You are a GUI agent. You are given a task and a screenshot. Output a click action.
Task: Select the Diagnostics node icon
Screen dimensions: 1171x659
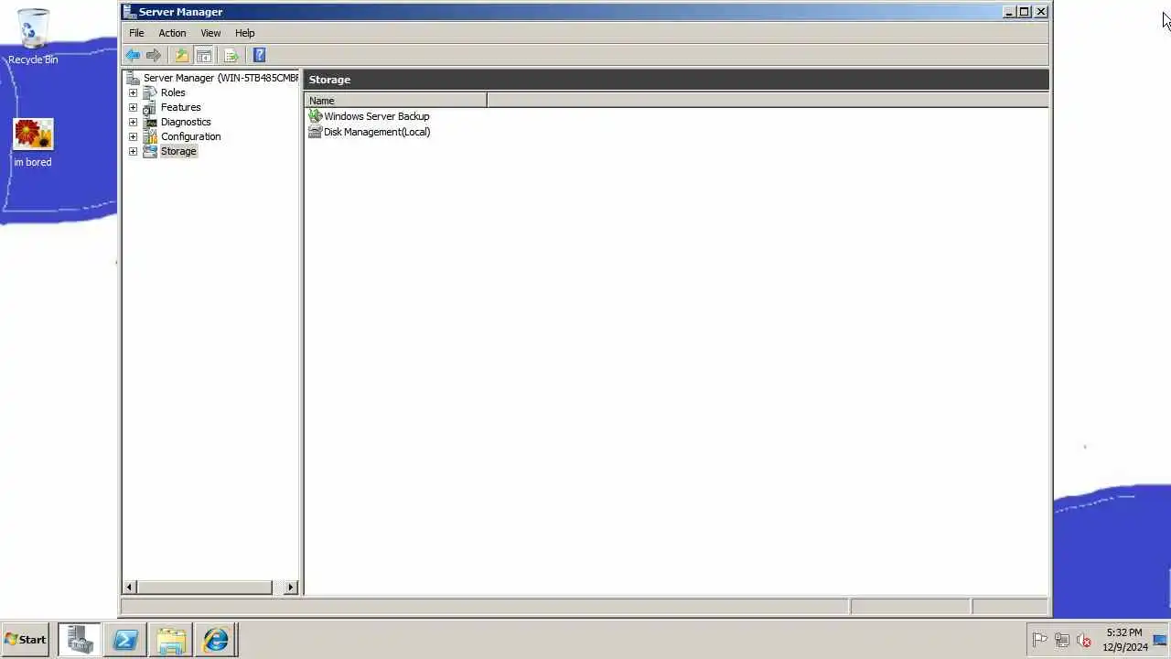(x=150, y=122)
